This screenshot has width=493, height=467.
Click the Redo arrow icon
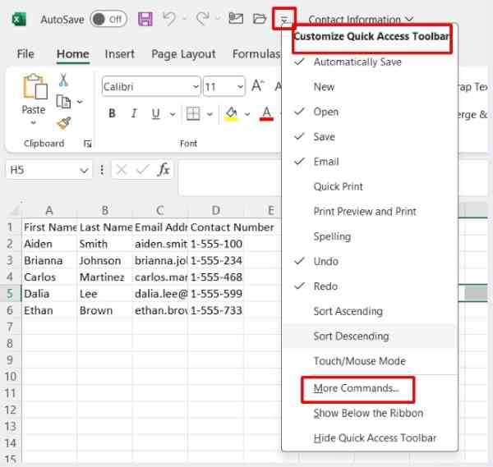(203, 19)
